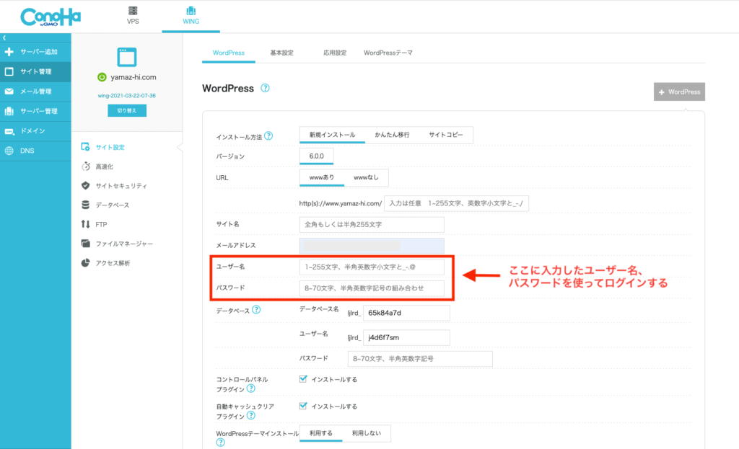This screenshot has height=449, width=739.
Task: Select かんたん移行 install method
Action: pyautogui.click(x=392, y=135)
